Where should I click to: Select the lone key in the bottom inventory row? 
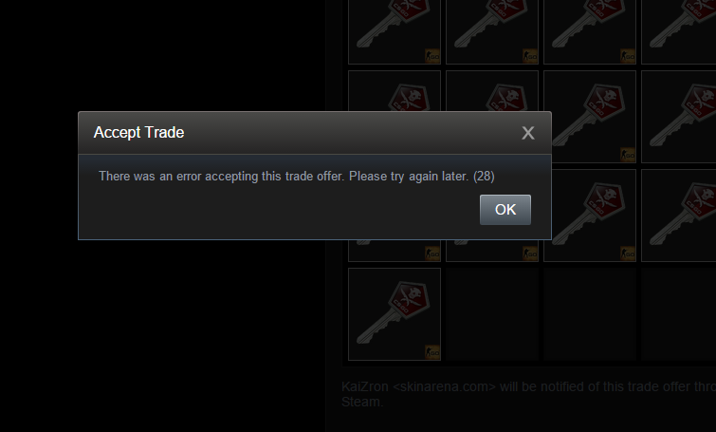(395, 314)
